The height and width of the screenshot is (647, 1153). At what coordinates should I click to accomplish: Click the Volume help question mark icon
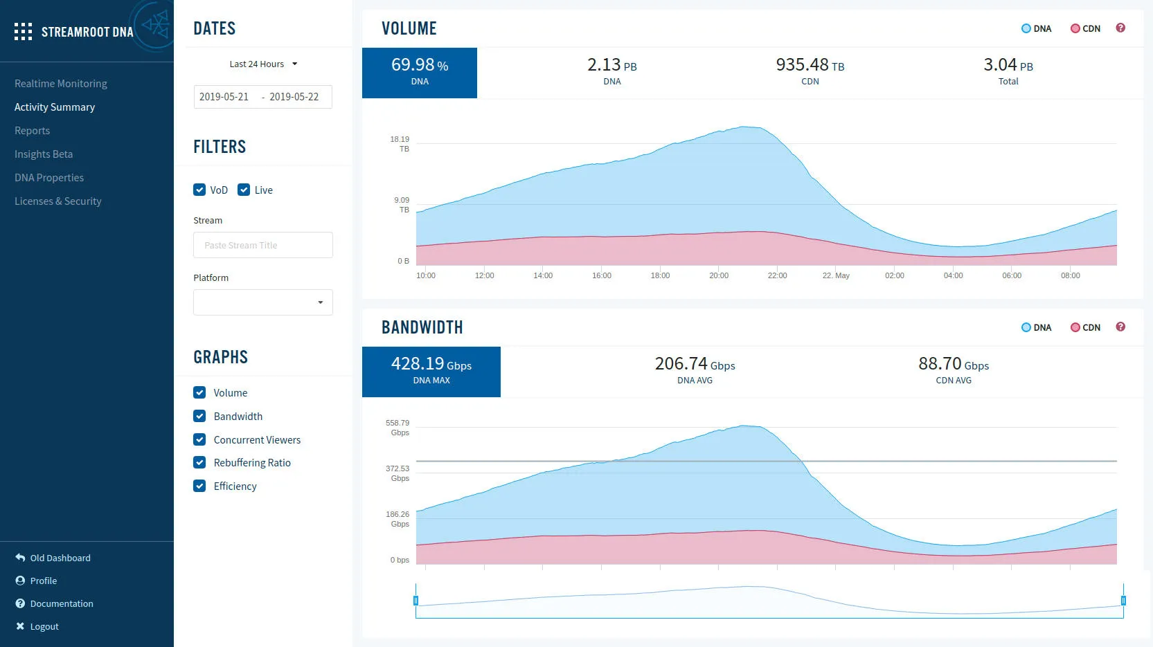[1120, 28]
